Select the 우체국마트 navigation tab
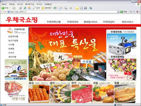Image resolution: width=141 pixels, height=106 pixels. (x=72, y=22)
